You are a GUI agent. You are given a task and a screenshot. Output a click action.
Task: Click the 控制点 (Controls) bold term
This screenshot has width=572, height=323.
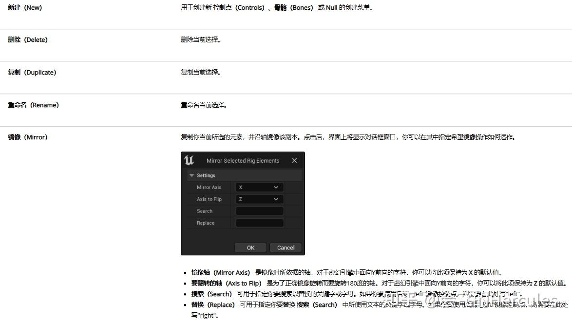point(239,8)
